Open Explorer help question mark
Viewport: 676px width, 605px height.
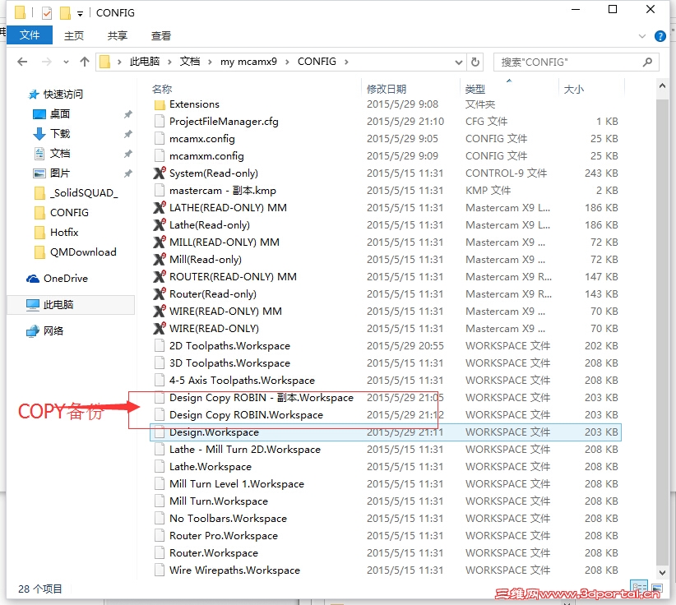point(660,36)
